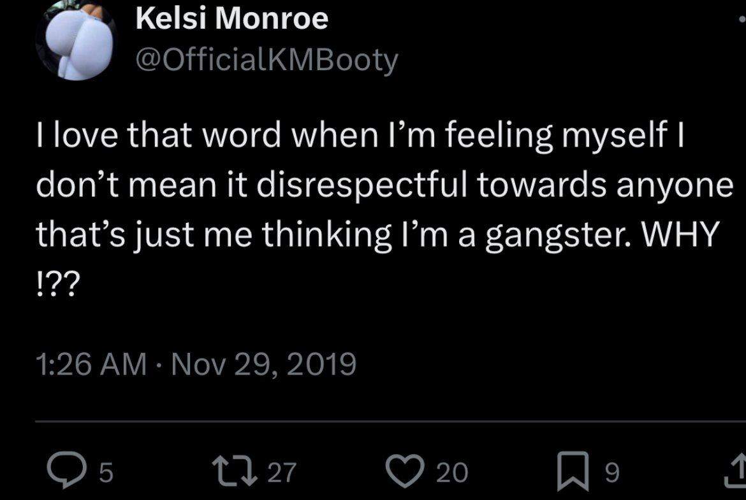Click the Nov 29, 2019 date
Viewport: 746px width, 500px height.
pos(262,364)
